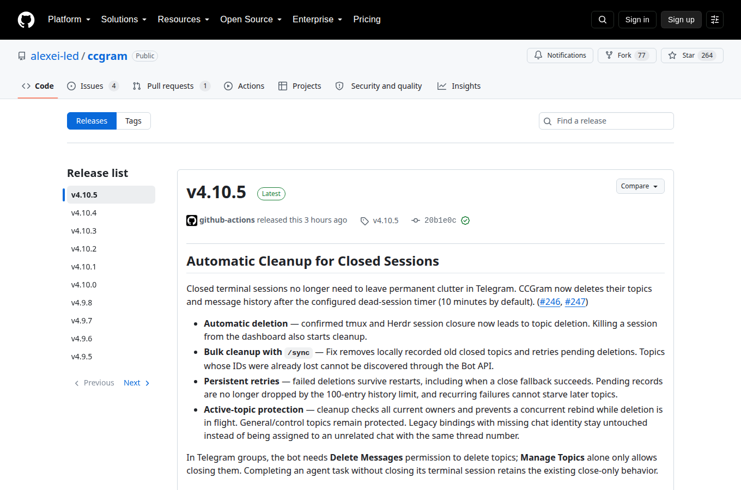Star the ccgram repository
This screenshot has width=741, height=490.
(x=692, y=56)
